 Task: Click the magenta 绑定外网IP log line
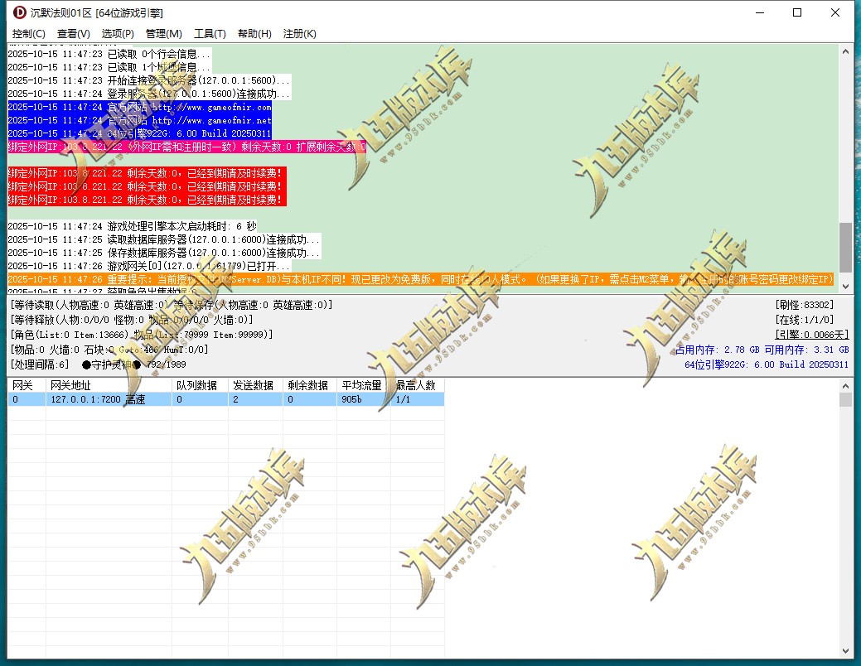pyautogui.click(x=187, y=147)
